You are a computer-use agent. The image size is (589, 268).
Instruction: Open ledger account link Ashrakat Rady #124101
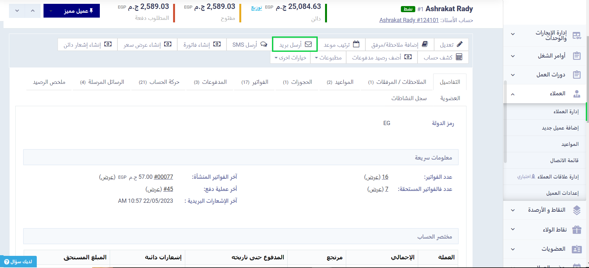(409, 20)
